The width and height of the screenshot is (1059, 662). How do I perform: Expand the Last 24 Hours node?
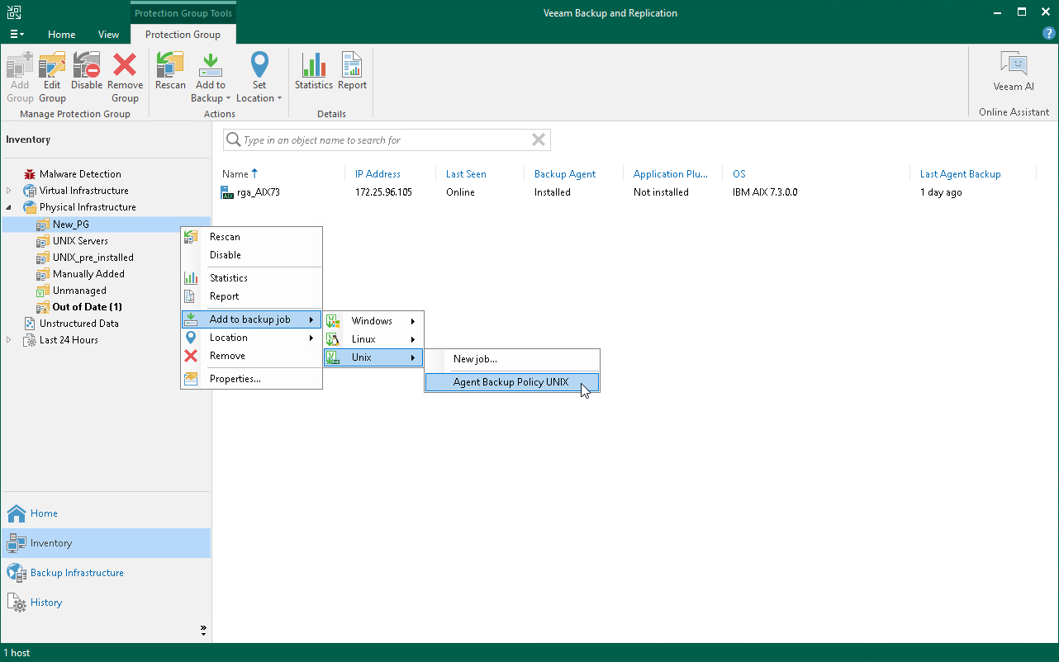click(x=9, y=340)
